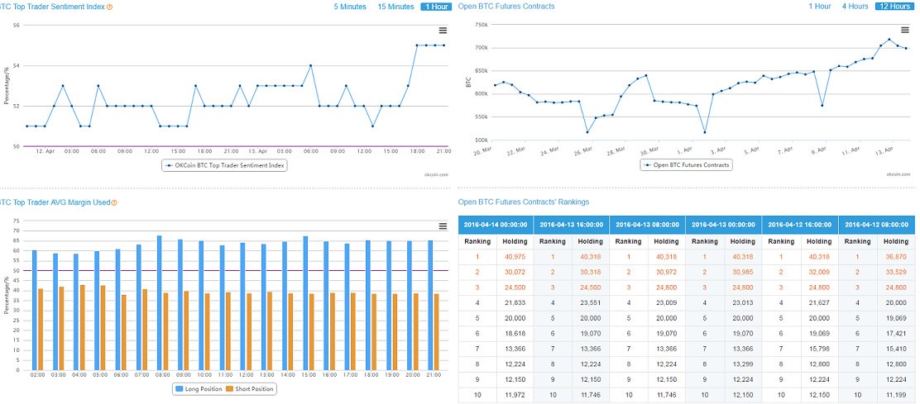This screenshot has width=920, height=404.
Task: Click holding value 23,009
Action: [x=666, y=302]
